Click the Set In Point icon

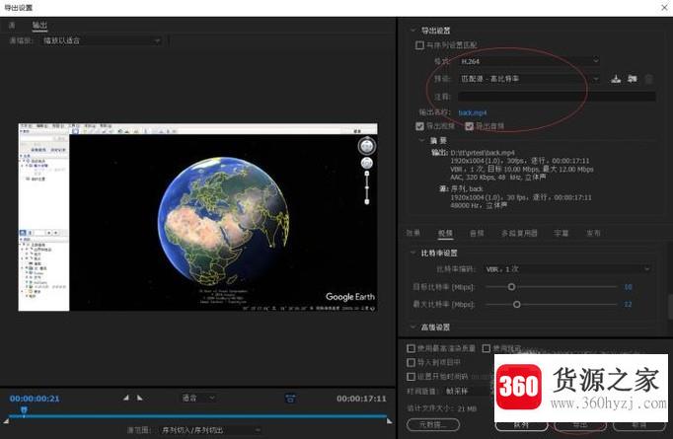pyautogui.click(x=125, y=398)
